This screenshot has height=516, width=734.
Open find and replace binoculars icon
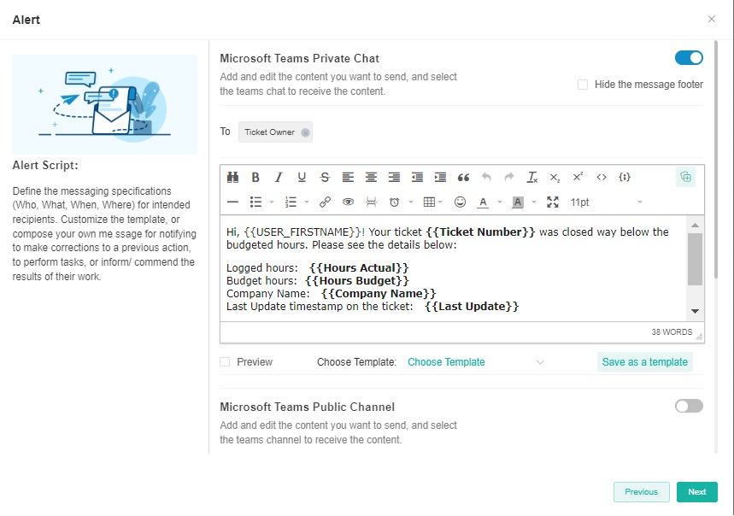click(x=232, y=178)
